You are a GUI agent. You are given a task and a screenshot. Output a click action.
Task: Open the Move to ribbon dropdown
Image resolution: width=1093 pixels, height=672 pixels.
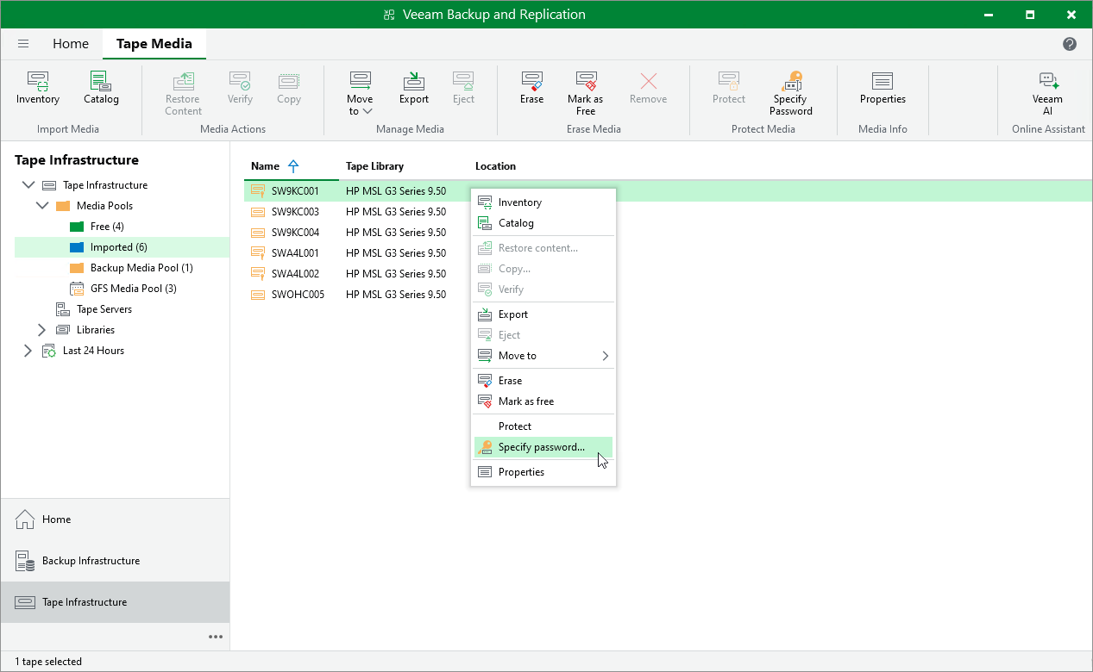coord(360,93)
